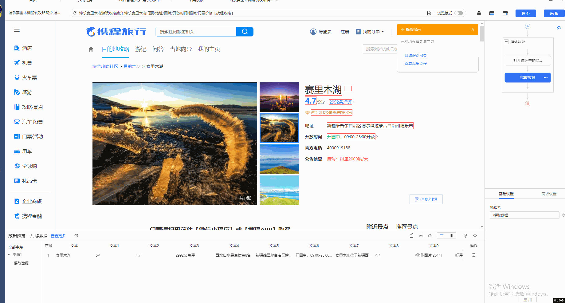Open 2992条点评 reviews link

340,102
